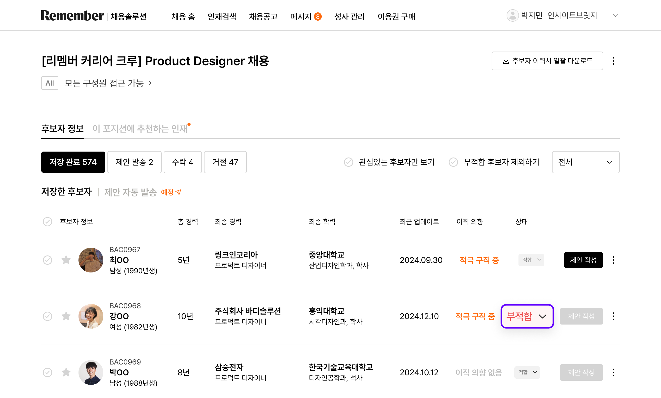
Task: Click candidate name 강OO
Action: pos(119,316)
